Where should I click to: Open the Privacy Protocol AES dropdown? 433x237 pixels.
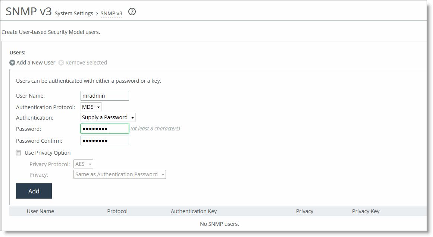(83, 164)
